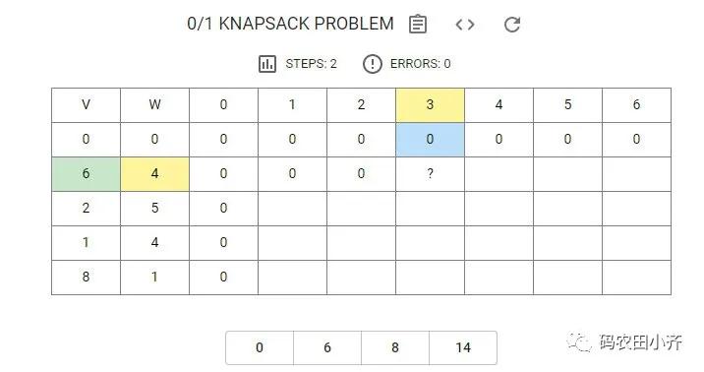Screen dimensions: 704x372
Task: Click the V column header
Action: [x=87, y=104]
